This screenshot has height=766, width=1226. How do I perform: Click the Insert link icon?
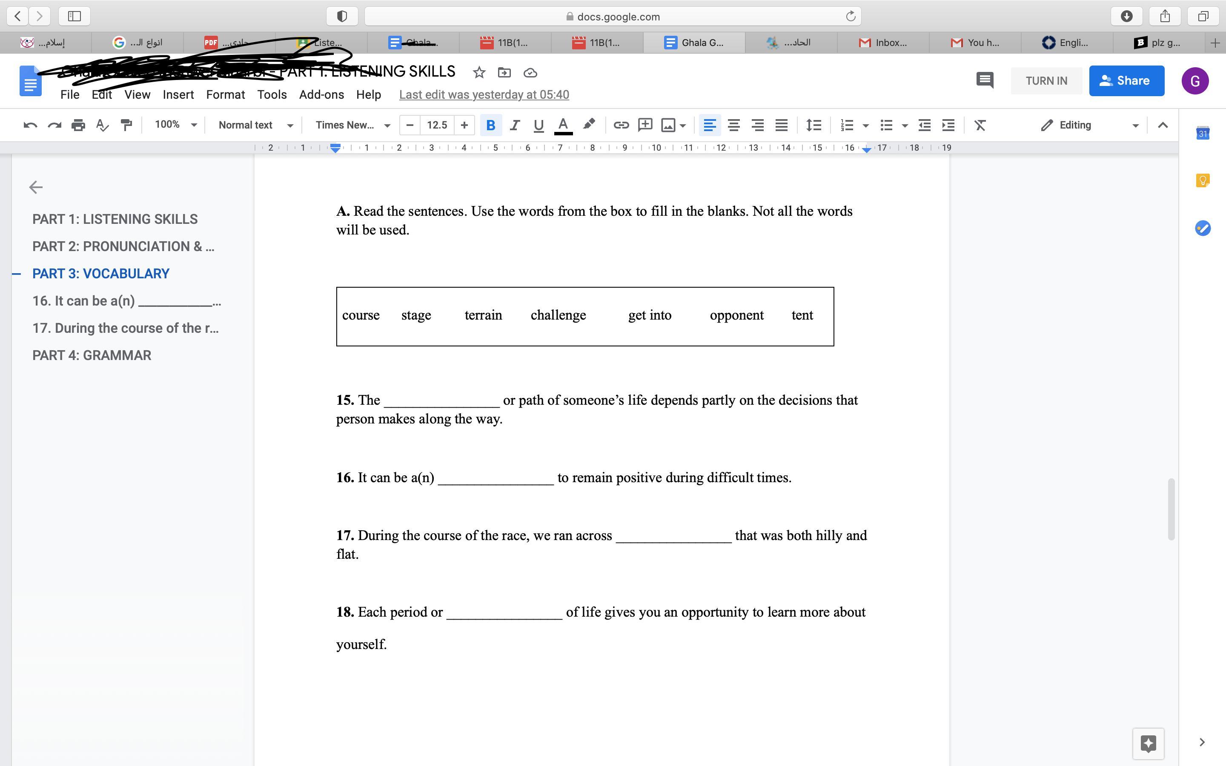tap(621, 125)
